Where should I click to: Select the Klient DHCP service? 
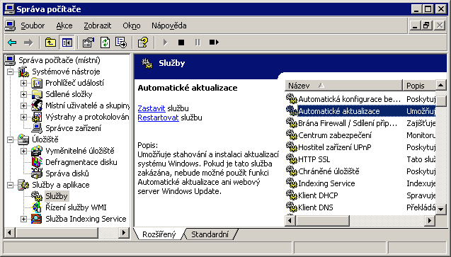360,195
